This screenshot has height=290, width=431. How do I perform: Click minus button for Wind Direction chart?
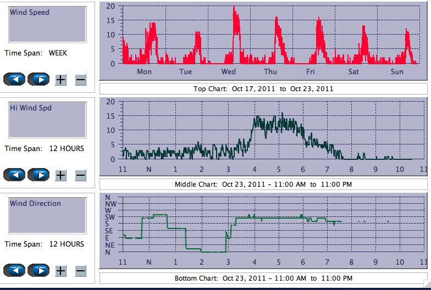(x=80, y=271)
